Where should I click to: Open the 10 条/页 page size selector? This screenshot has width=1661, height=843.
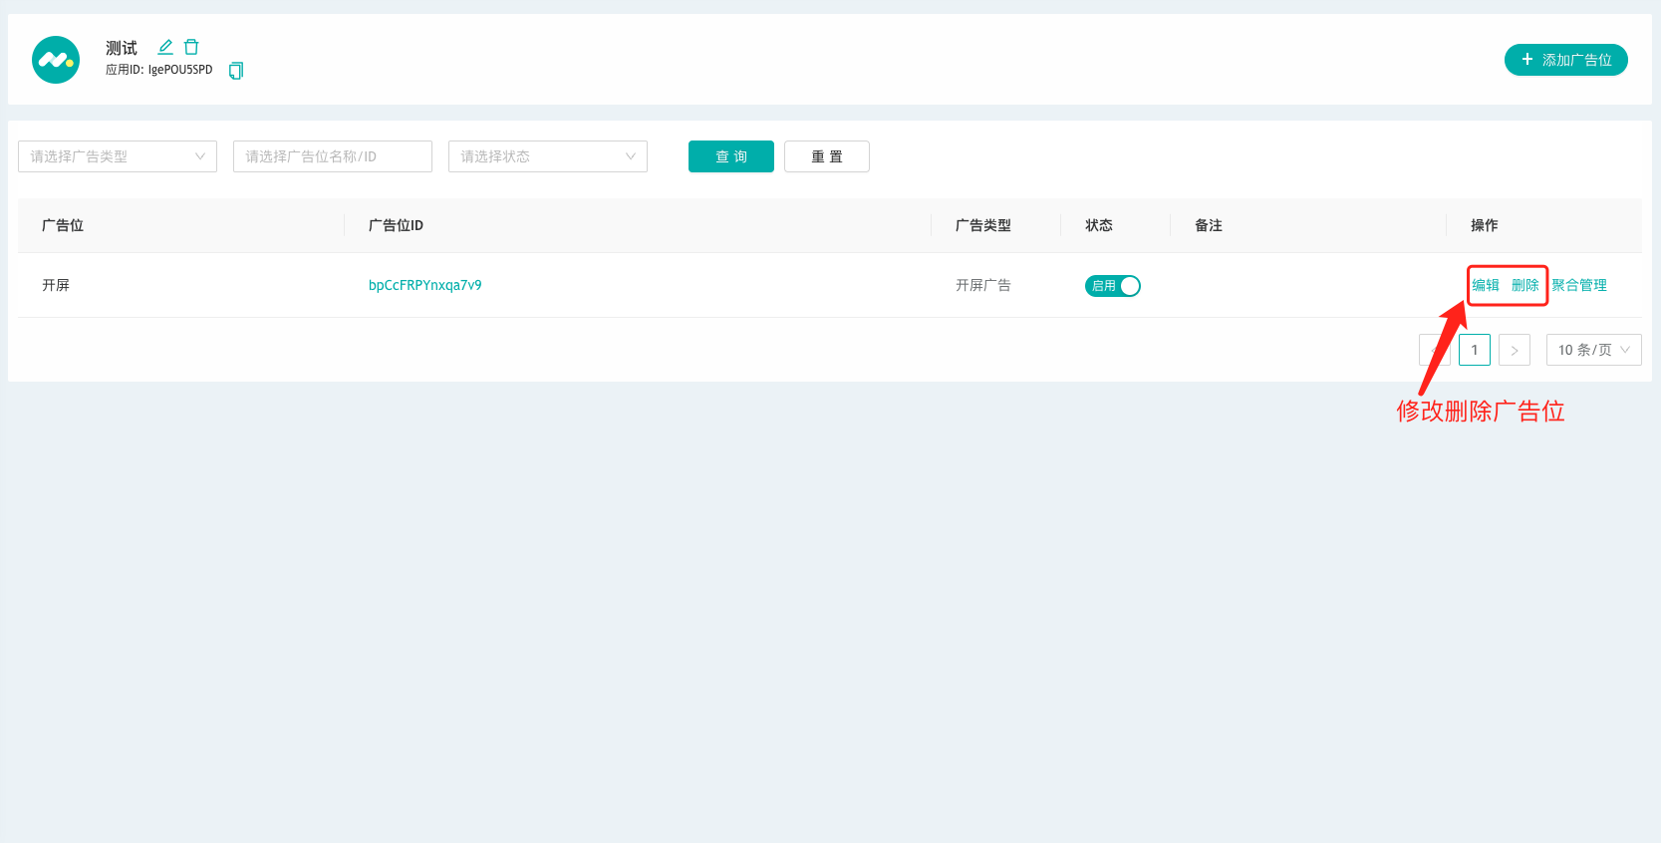tap(1593, 350)
